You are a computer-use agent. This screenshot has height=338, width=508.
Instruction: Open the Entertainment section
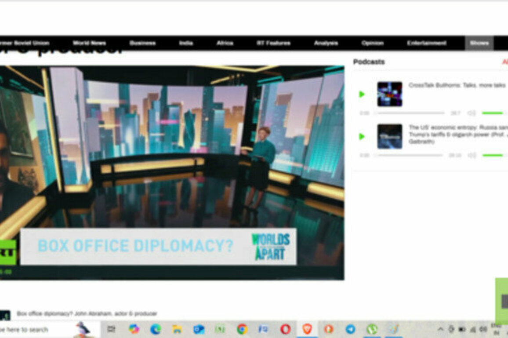point(427,43)
